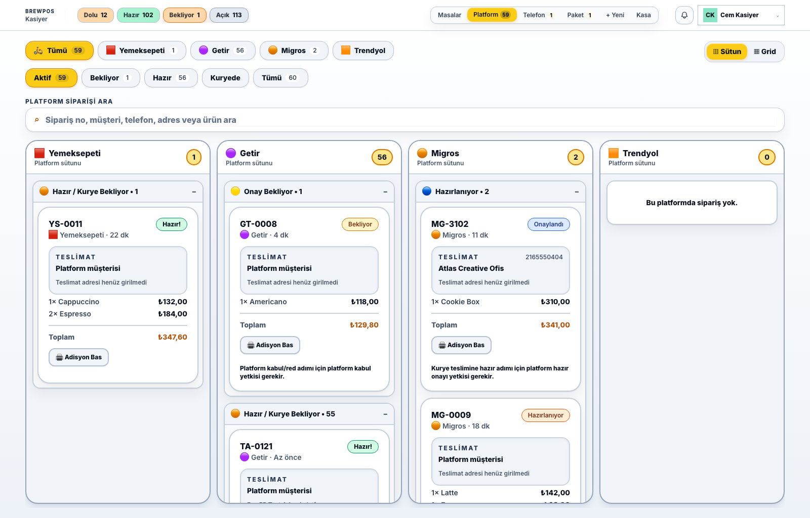Print Adisyon for MG-3102
The image size is (810, 518).
pos(461,345)
